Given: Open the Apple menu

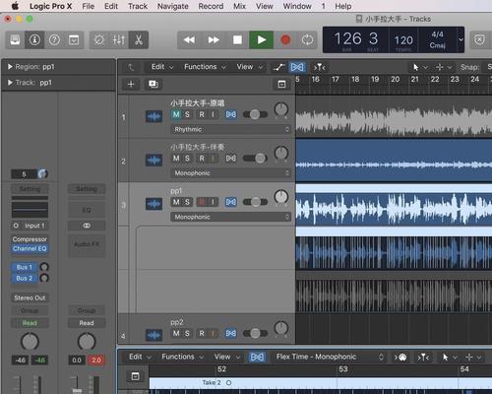Looking at the screenshot, I should coord(15,6).
